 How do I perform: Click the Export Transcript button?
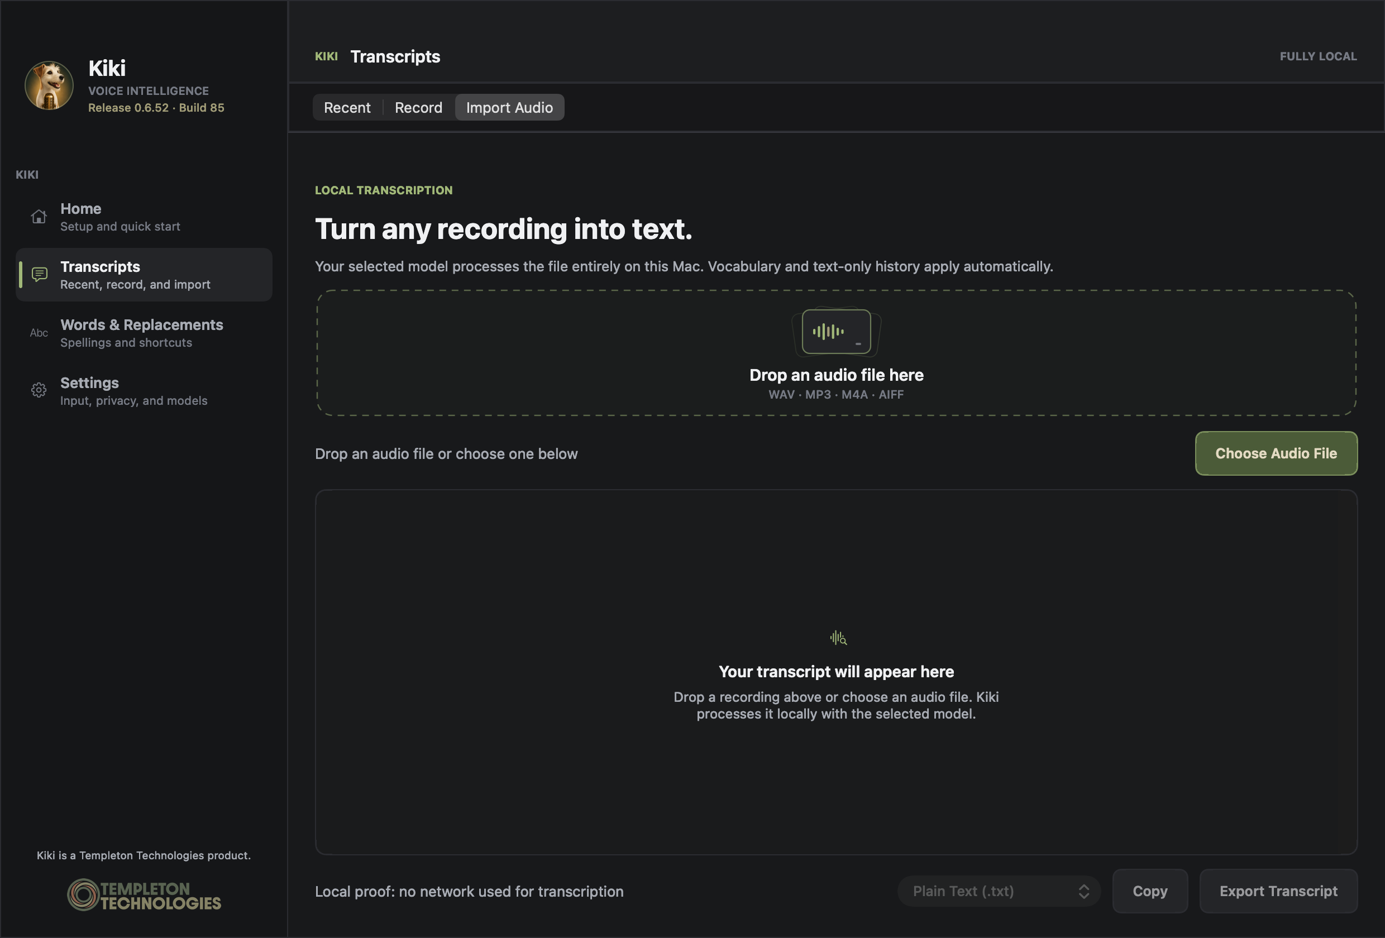1278,892
